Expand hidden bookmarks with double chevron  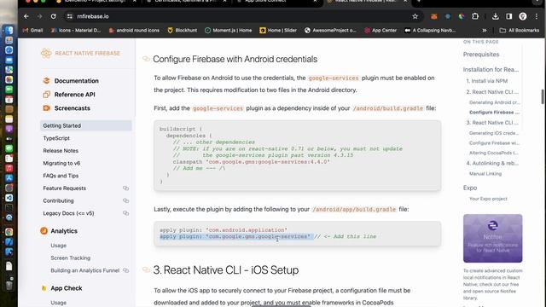click(x=485, y=31)
